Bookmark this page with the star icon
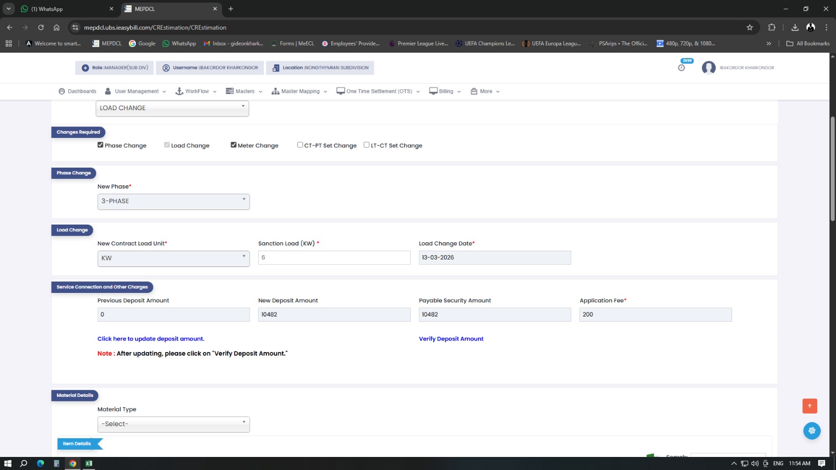836x470 pixels. point(750,28)
